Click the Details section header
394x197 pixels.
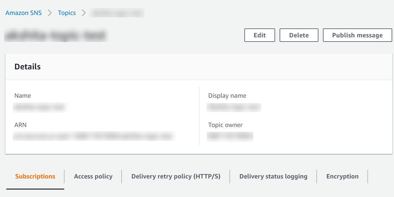(x=27, y=66)
